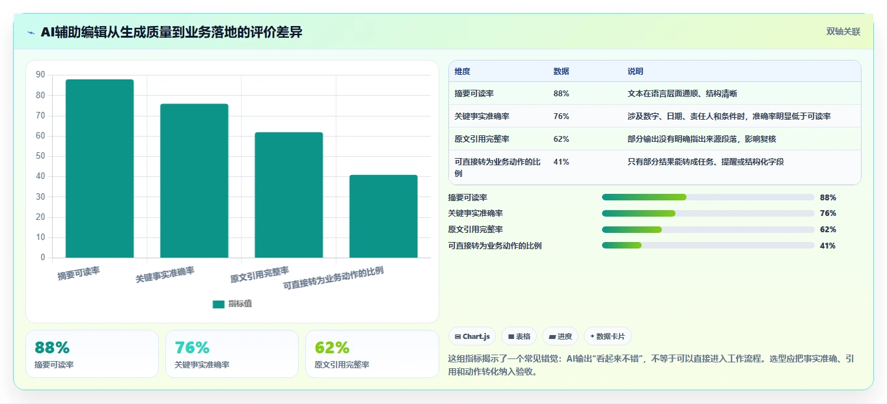Click the 维度 column header
This screenshot has height=404, width=887.
click(x=463, y=72)
